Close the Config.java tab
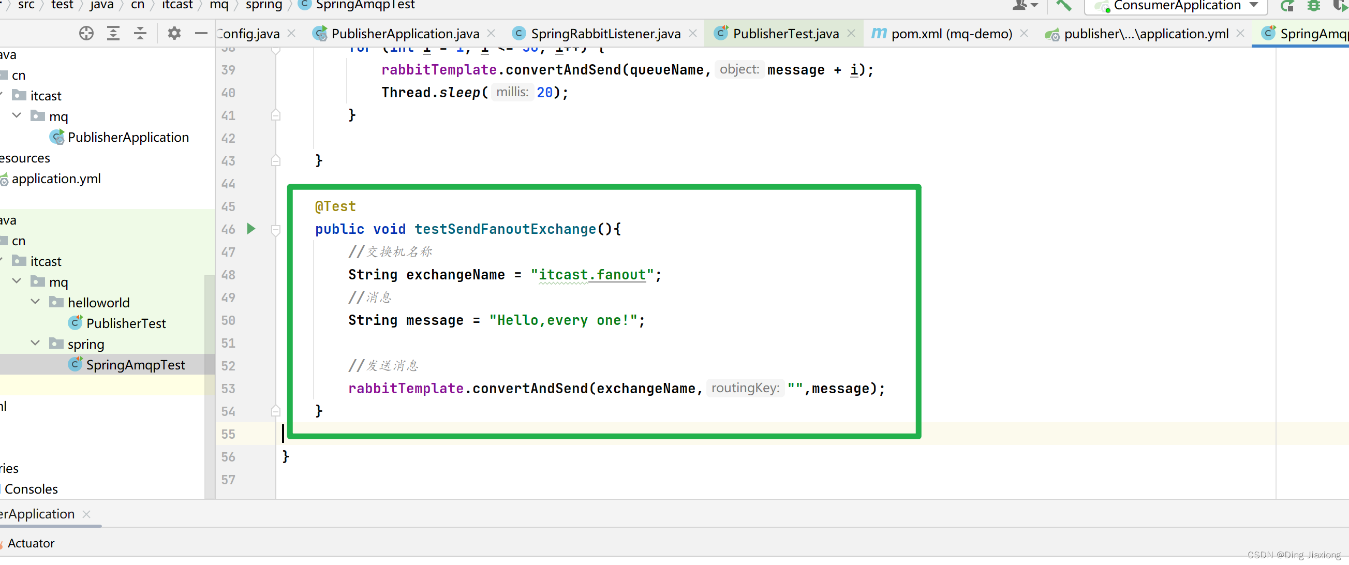Screen dimensions: 1349x565 [292, 34]
